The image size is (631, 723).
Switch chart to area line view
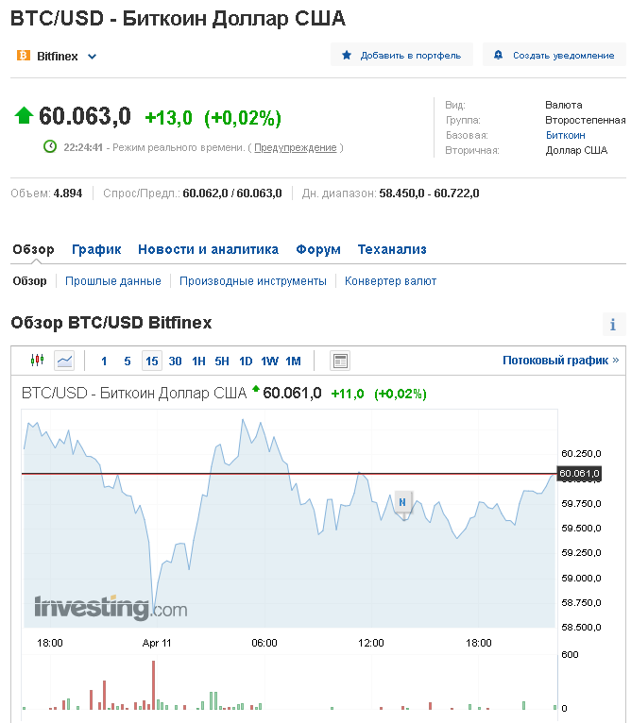click(x=64, y=361)
